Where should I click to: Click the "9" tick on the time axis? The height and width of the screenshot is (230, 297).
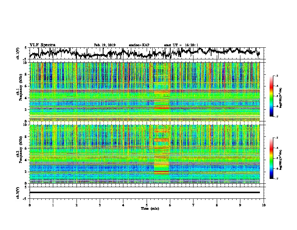coord(240,205)
